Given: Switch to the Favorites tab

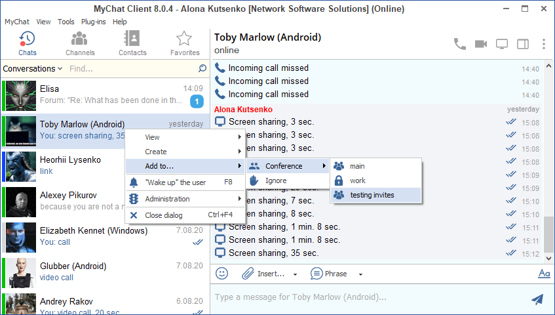Looking at the screenshot, I should 185,44.
